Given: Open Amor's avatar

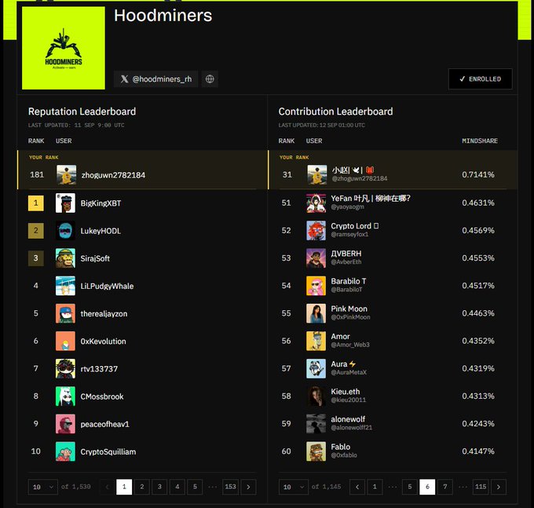Looking at the screenshot, I should [316, 341].
